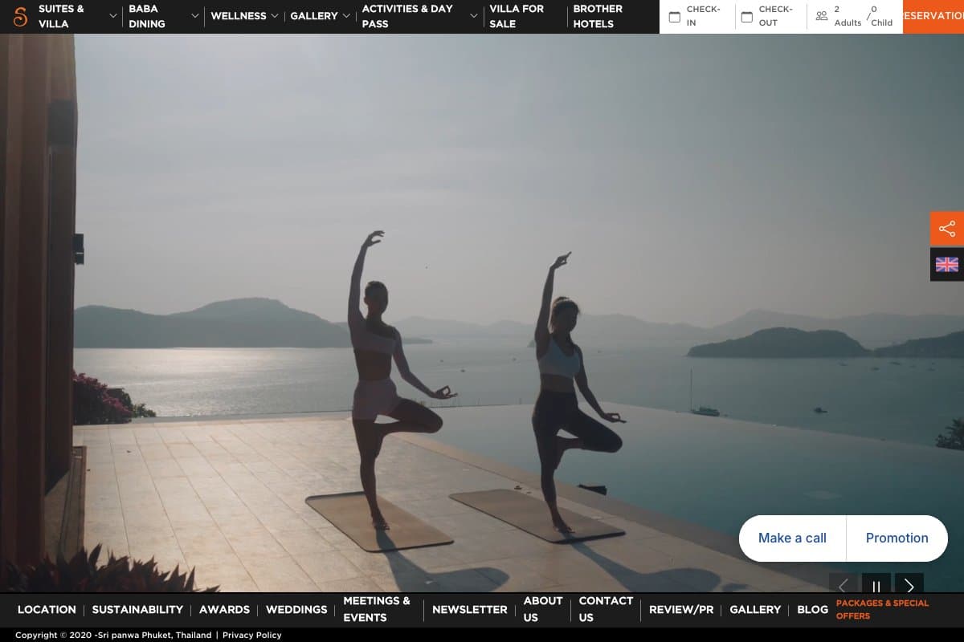Expand the Activities & Day Pass dropdown
Image resolution: width=964 pixels, height=642 pixels.
point(474,16)
